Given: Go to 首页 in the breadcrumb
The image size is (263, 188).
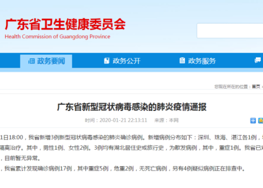Looking at the screenshot, I should 256,86.
